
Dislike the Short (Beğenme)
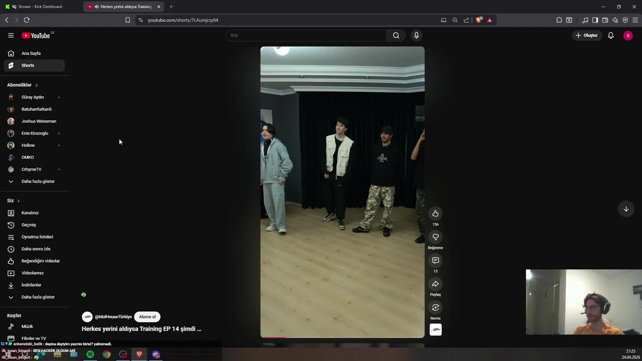[435, 237]
